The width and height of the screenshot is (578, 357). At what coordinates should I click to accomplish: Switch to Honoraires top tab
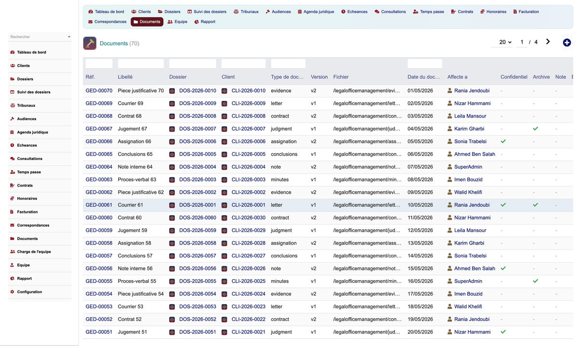493,12
